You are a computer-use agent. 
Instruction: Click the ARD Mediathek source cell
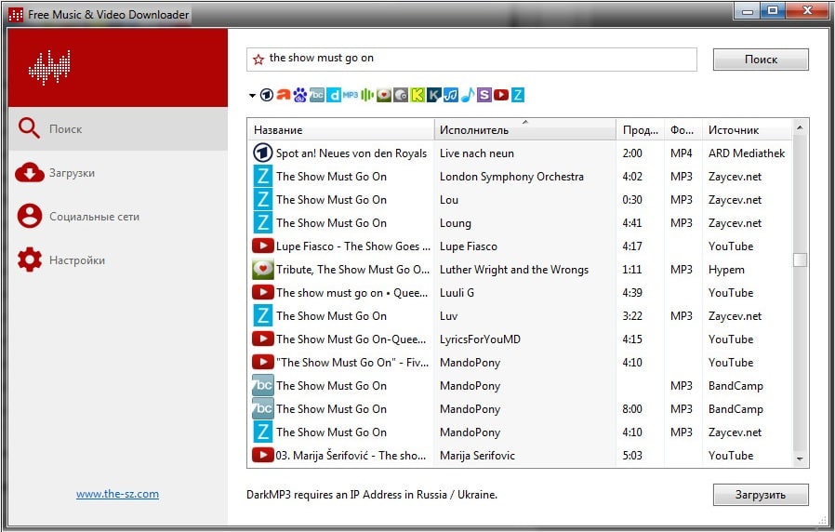click(747, 153)
